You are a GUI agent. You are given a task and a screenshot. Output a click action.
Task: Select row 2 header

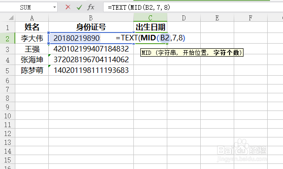(7, 38)
